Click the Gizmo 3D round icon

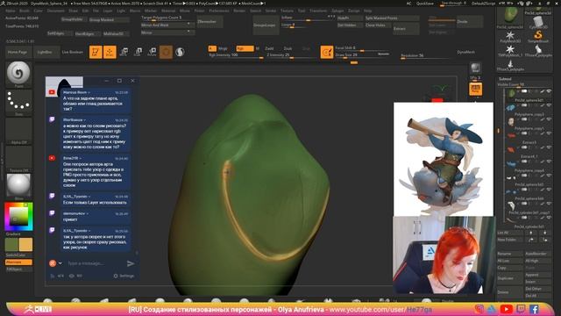(x=166, y=52)
